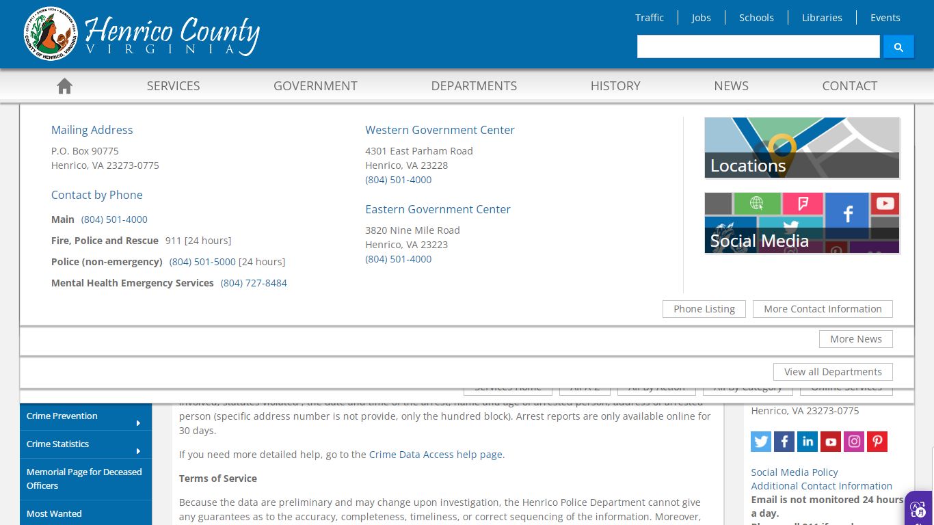This screenshot has height=525, width=934.
Task: Expand the Crime Statistics sidebar arrow
Action: (138, 451)
